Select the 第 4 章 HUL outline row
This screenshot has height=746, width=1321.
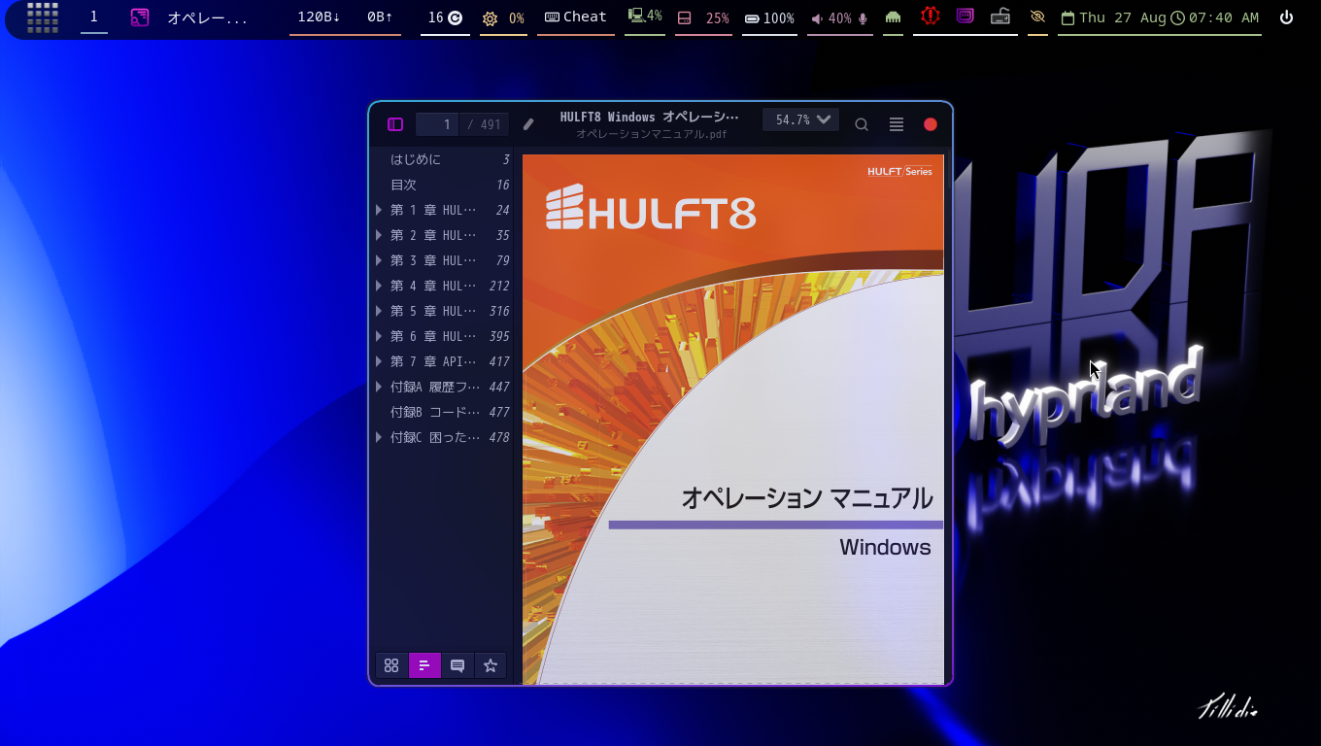(x=442, y=286)
